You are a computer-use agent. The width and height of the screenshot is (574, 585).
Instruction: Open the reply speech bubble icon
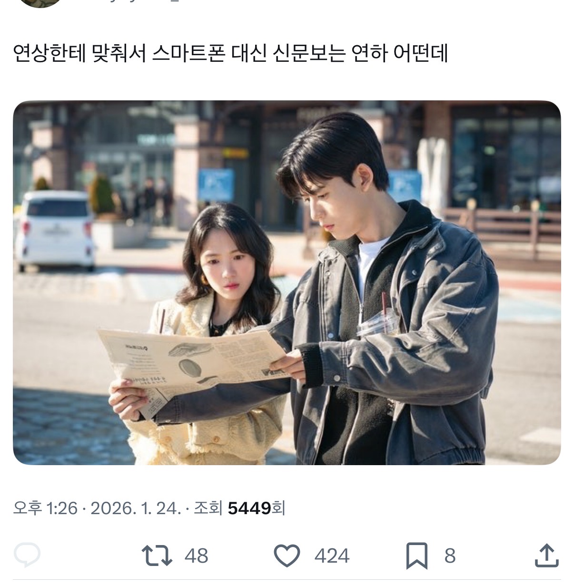point(27,555)
